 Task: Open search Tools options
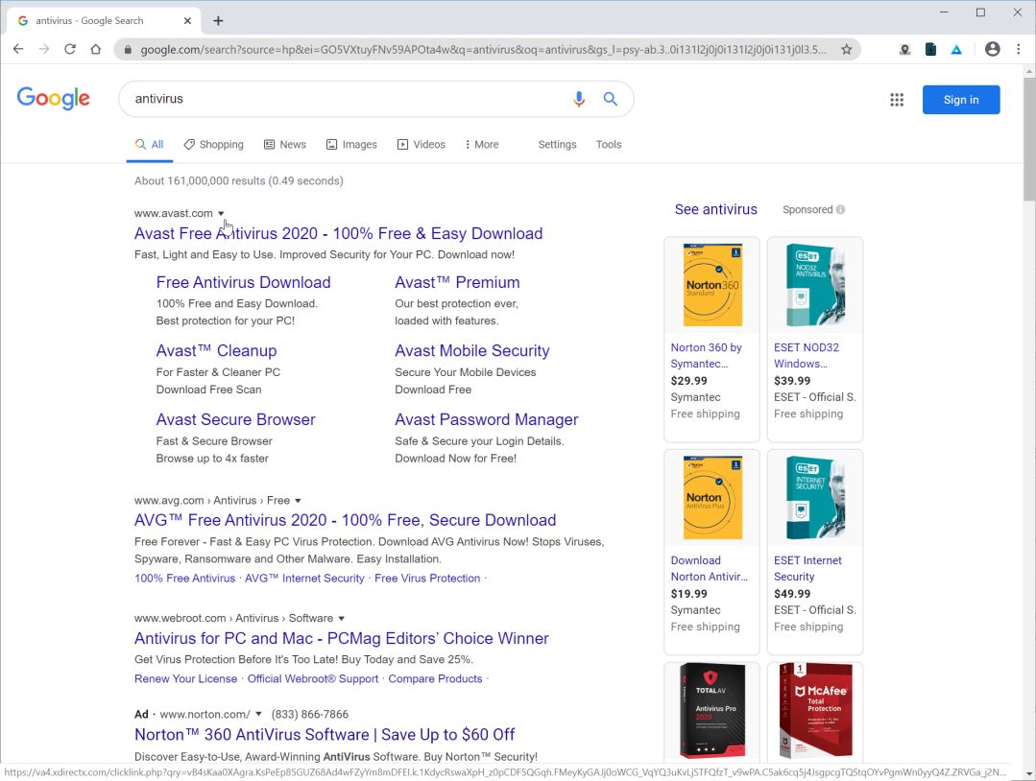(x=609, y=145)
